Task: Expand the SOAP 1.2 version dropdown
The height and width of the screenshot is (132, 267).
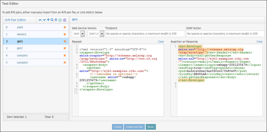Action: pos(102,34)
